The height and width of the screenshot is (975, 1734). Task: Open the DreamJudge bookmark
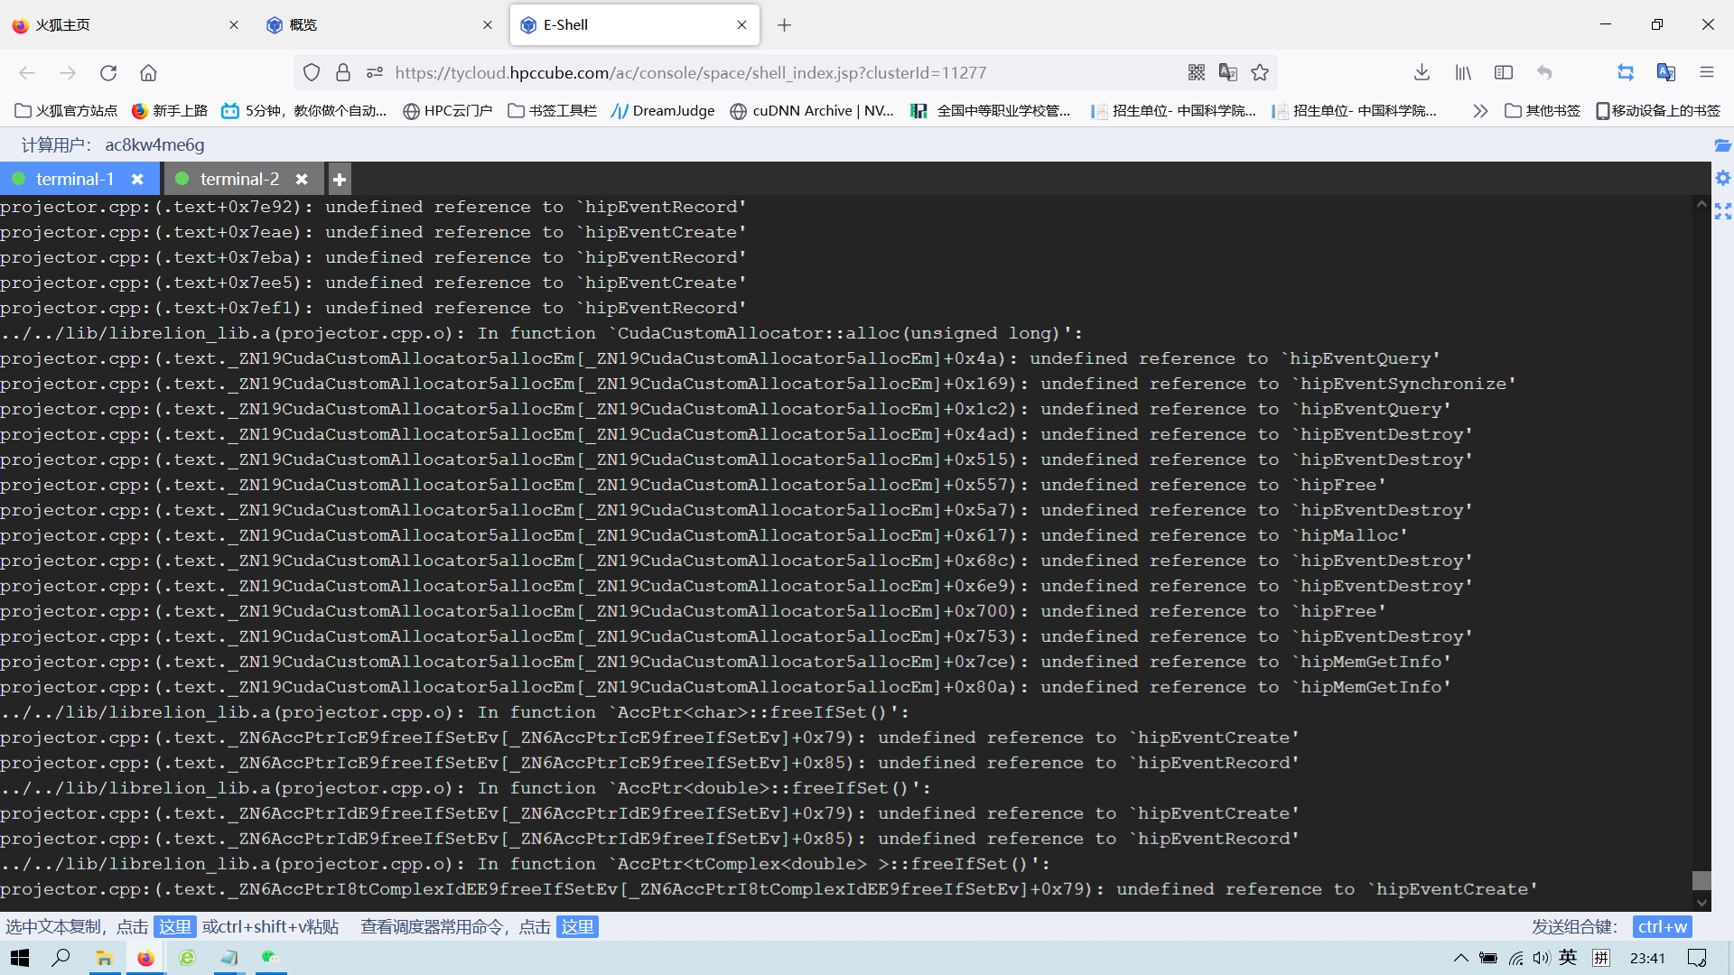pyautogui.click(x=663, y=111)
